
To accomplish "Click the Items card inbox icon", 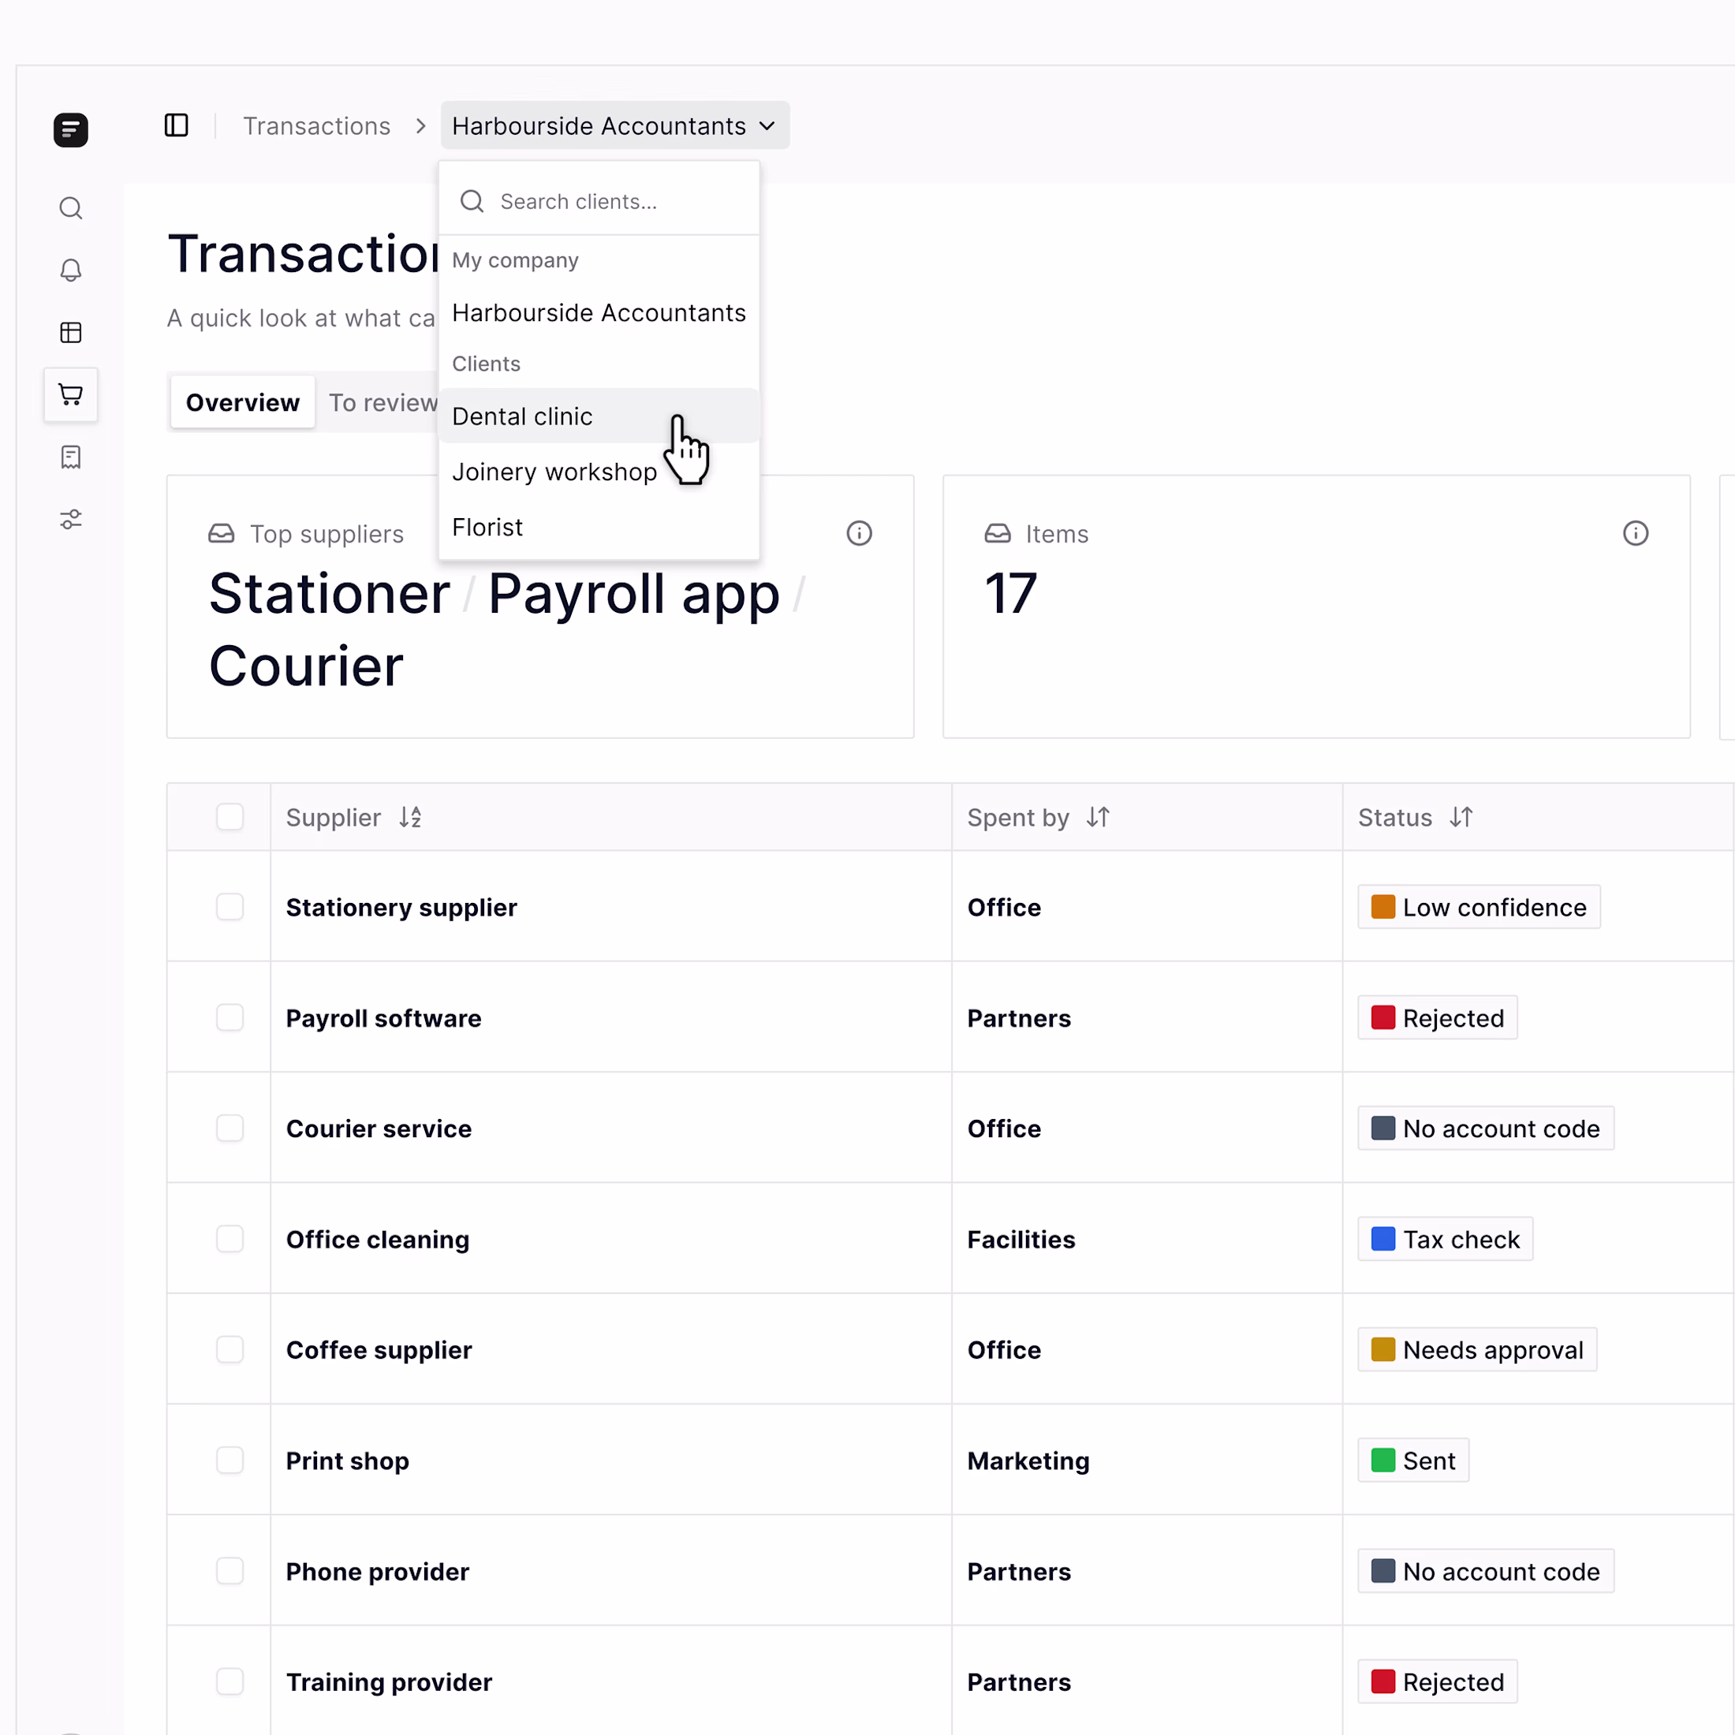I will [x=998, y=533].
